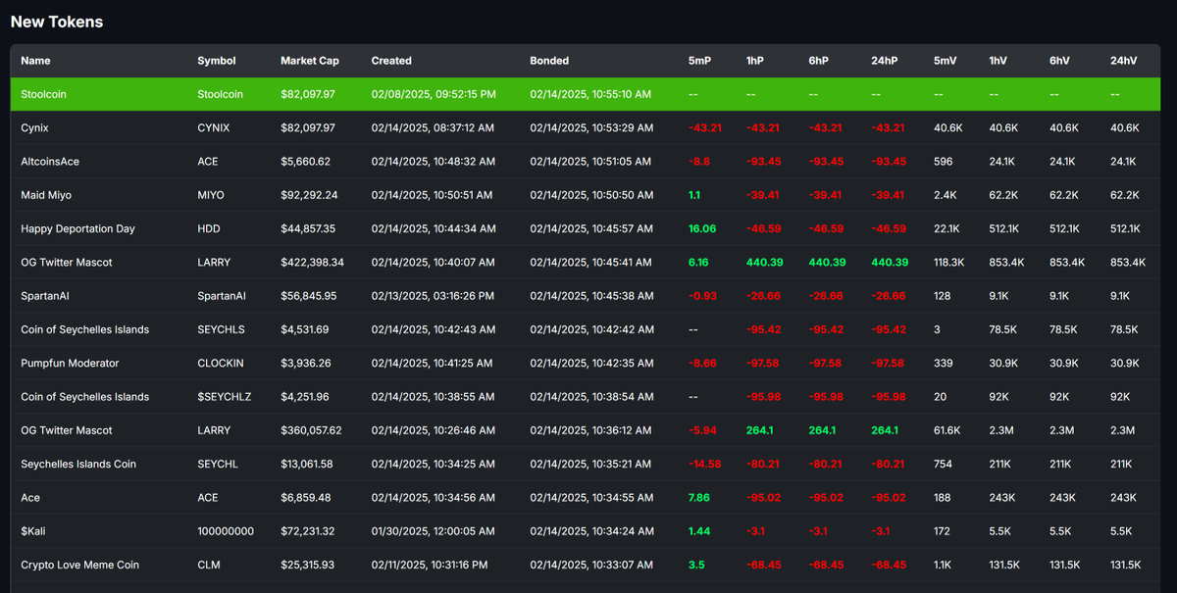Select the $360,057.62 market cap value
Image resolution: width=1177 pixels, height=593 pixels.
point(311,430)
